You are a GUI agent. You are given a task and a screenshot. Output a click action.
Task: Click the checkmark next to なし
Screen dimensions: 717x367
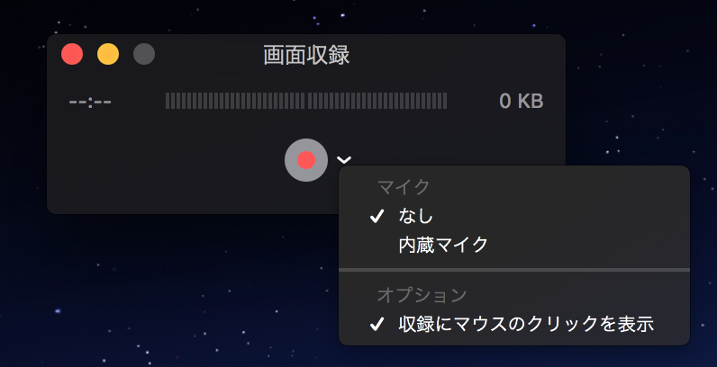point(377,217)
